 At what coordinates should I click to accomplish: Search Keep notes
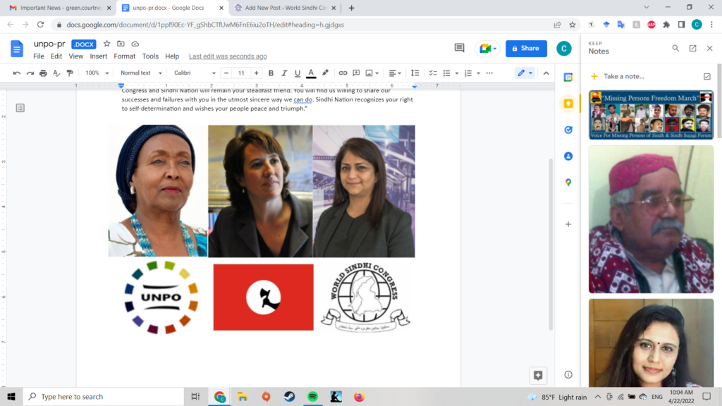point(675,48)
